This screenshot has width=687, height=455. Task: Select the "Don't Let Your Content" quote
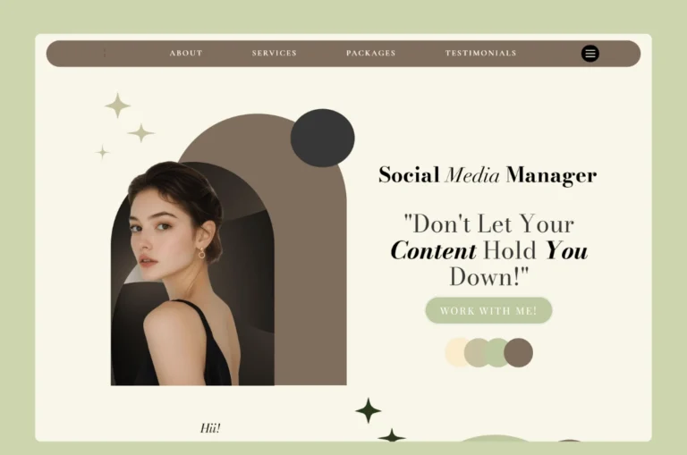coord(488,249)
